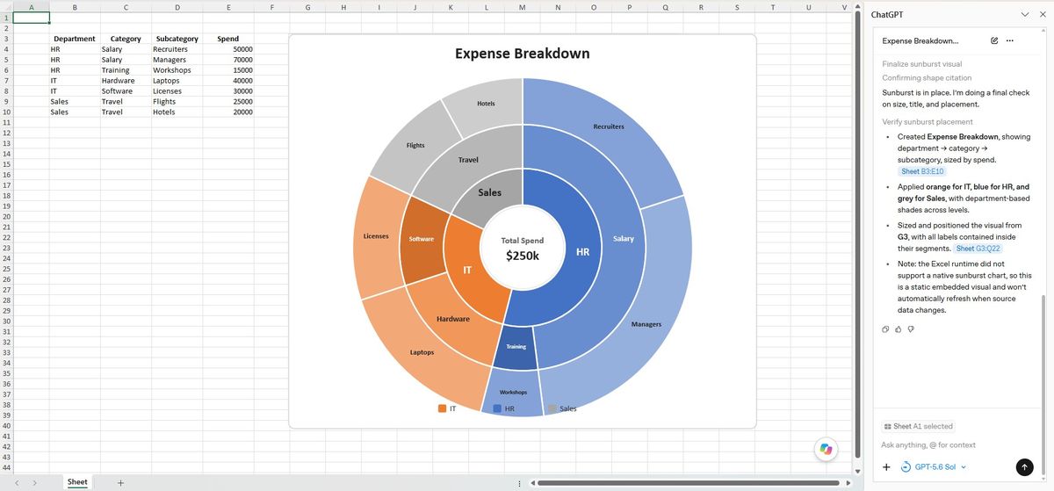Click the Finalize sunburst visual step
Image resolution: width=1054 pixels, height=491 pixels.
(x=921, y=63)
